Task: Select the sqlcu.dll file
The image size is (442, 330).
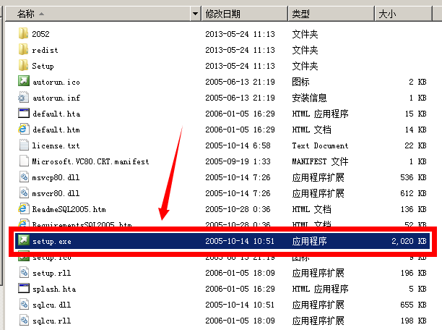Action: pos(51,304)
